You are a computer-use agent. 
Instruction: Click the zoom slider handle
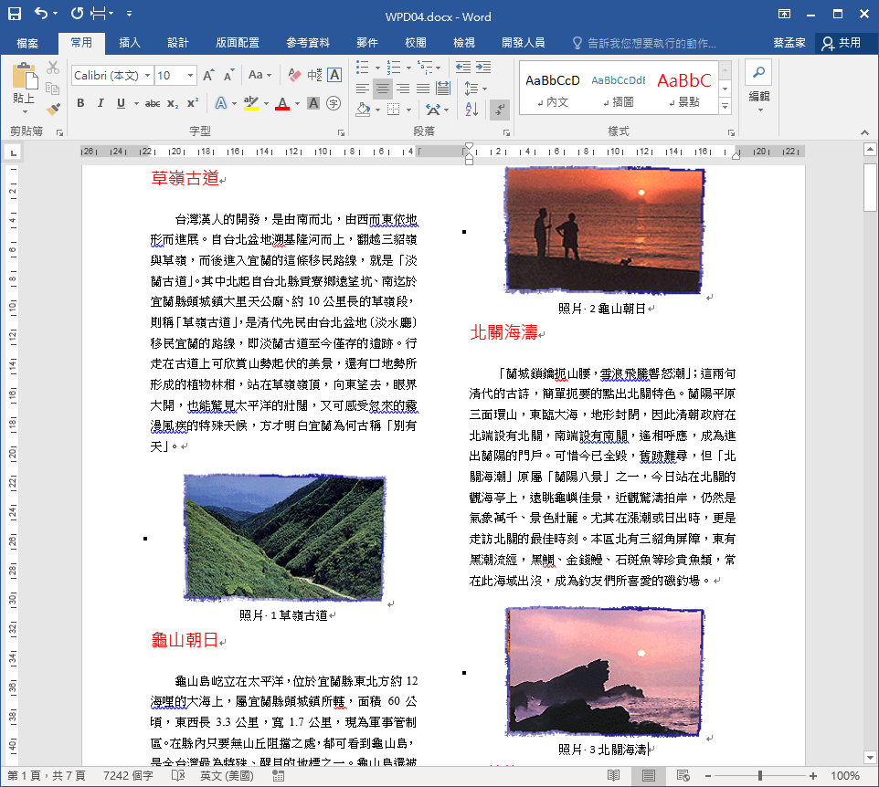click(760, 776)
